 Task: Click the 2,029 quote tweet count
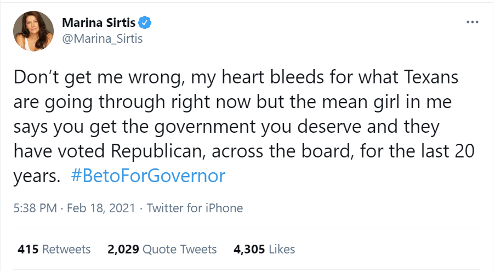(123, 249)
